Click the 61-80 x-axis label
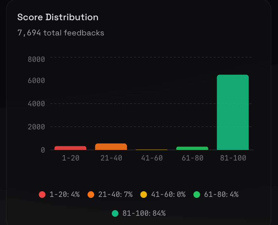278x225 pixels. click(192, 158)
